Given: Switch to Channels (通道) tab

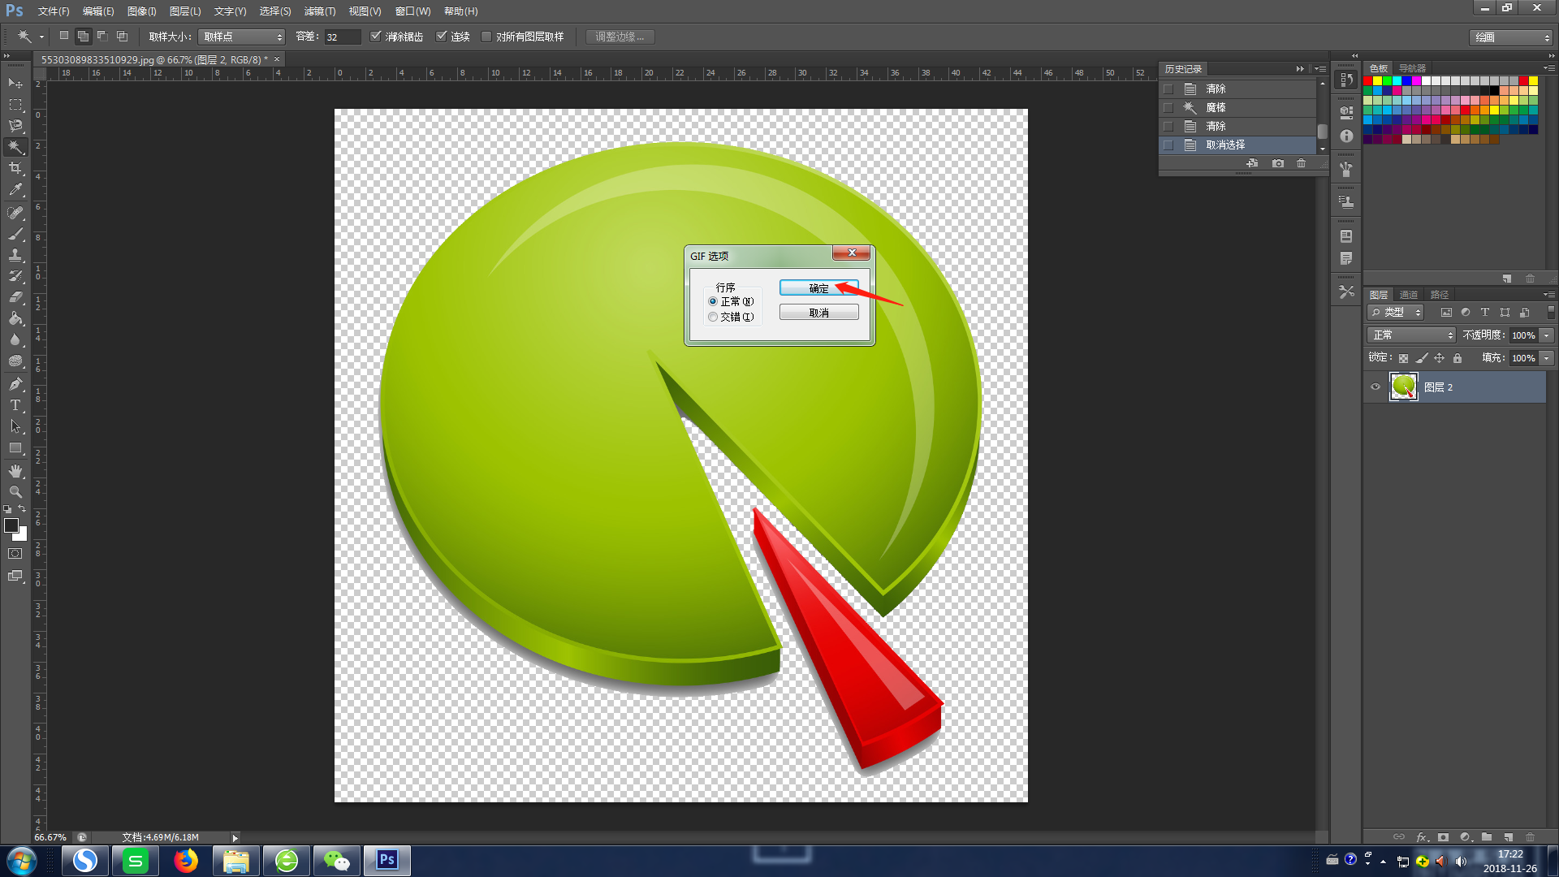Looking at the screenshot, I should [x=1409, y=295].
